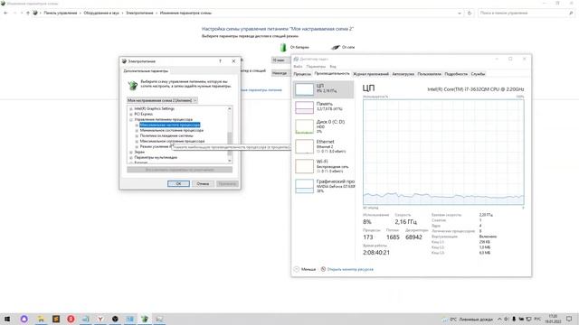The image size is (579, 325).
Task: Open the power plan selection combo box
Action: pos(162,100)
